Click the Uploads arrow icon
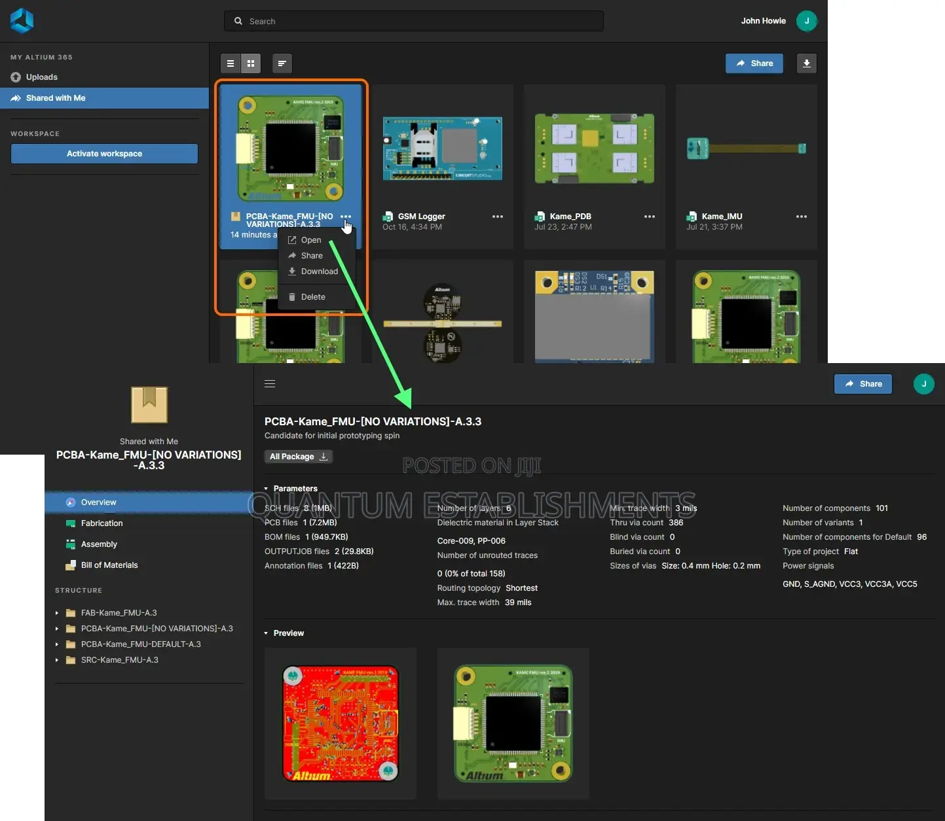The image size is (945, 821). [x=16, y=77]
